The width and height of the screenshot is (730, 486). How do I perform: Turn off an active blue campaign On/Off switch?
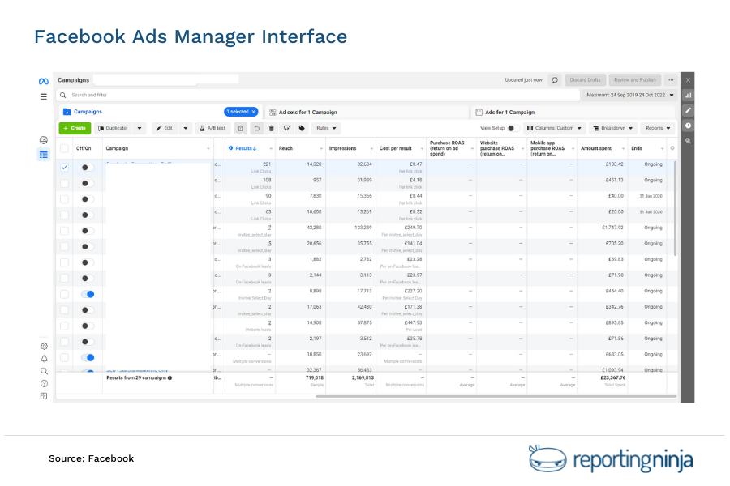pyautogui.click(x=88, y=295)
